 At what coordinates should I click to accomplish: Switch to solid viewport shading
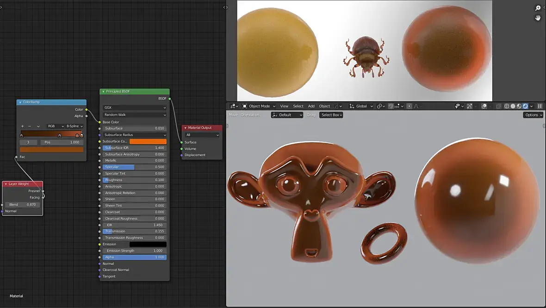513,106
